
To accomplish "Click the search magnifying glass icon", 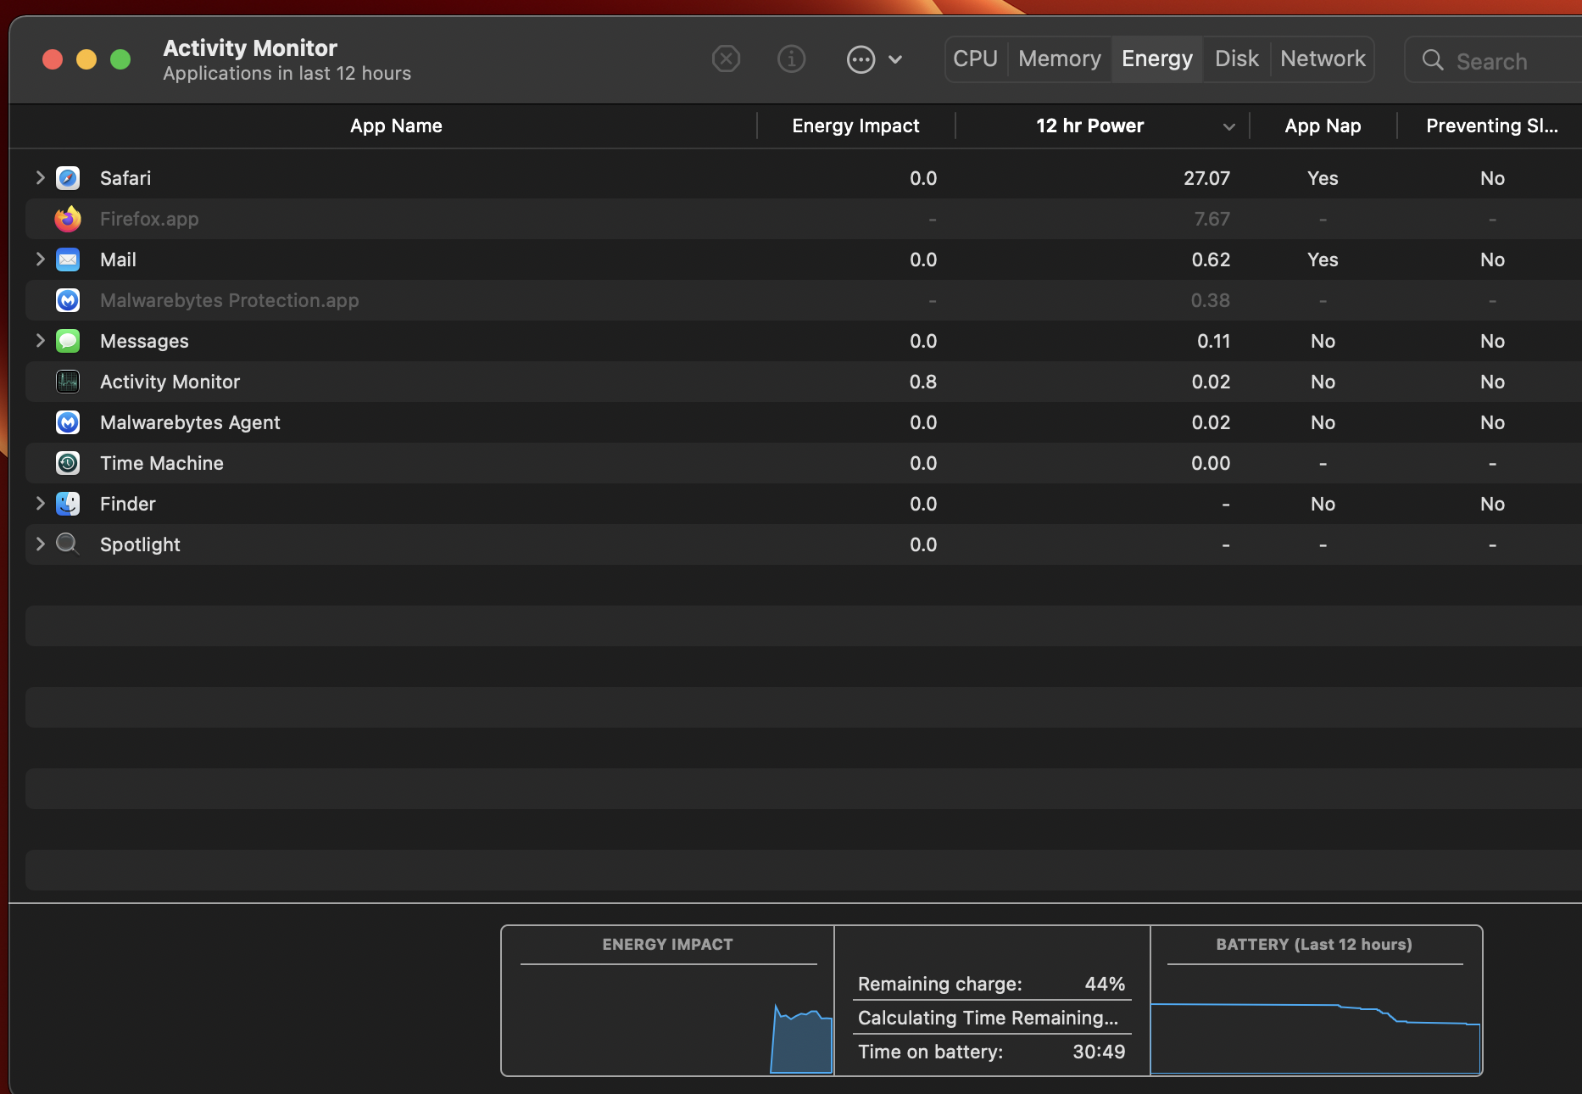I will (x=1433, y=60).
